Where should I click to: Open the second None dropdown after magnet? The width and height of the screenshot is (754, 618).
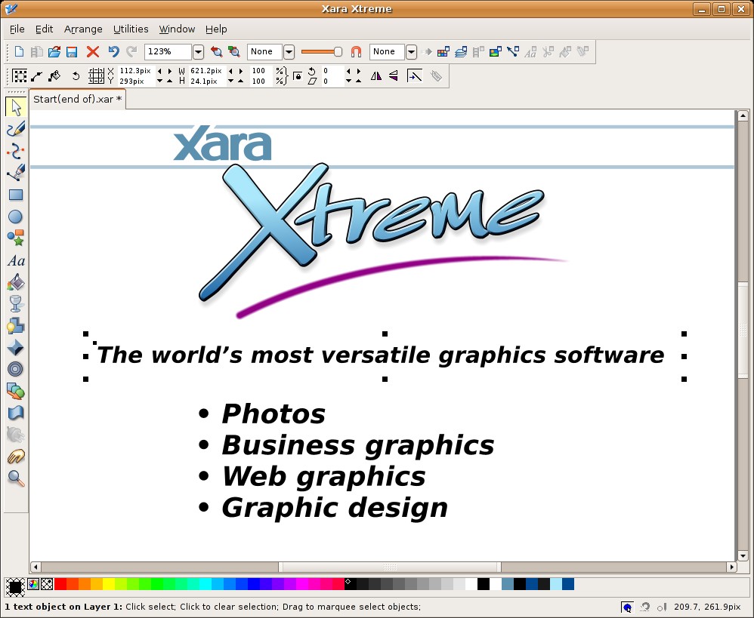pyautogui.click(x=411, y=51)
